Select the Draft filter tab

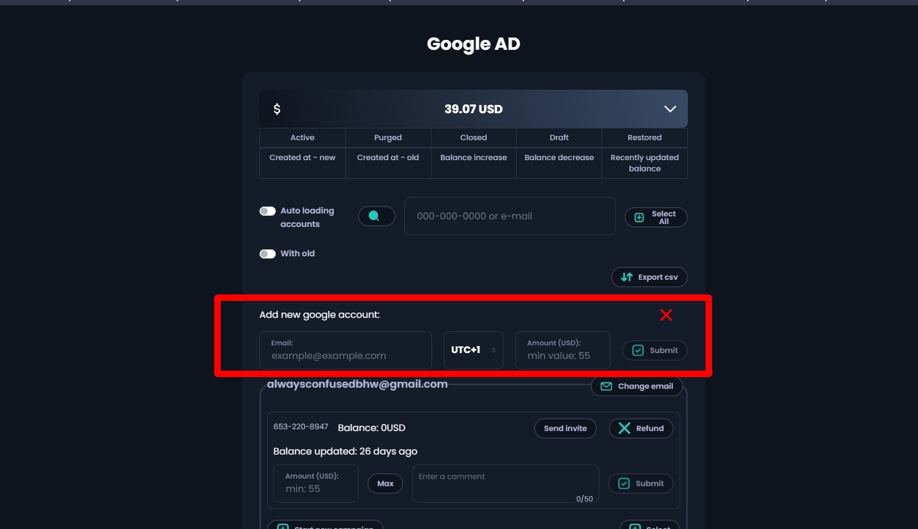(x=559, y=138)
